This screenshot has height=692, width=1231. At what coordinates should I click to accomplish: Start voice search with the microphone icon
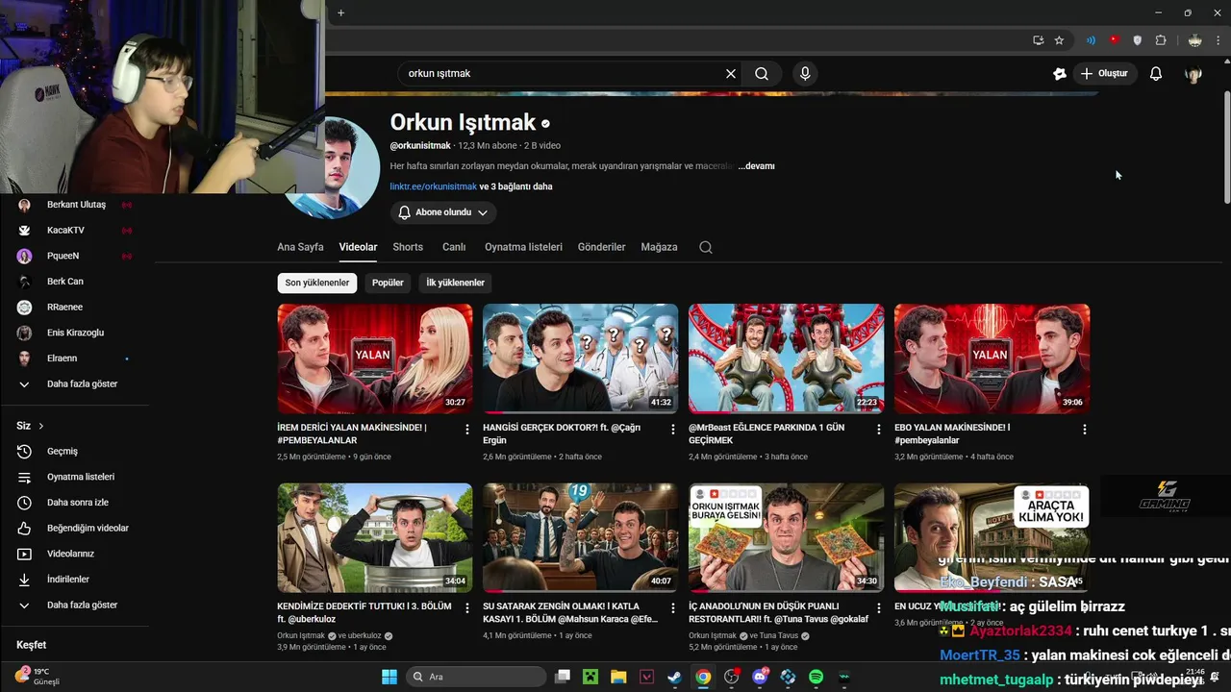[805, 73]
